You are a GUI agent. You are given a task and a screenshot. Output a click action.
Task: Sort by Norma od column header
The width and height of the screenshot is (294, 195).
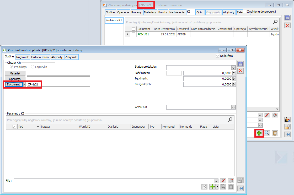[x=170, y=127]
